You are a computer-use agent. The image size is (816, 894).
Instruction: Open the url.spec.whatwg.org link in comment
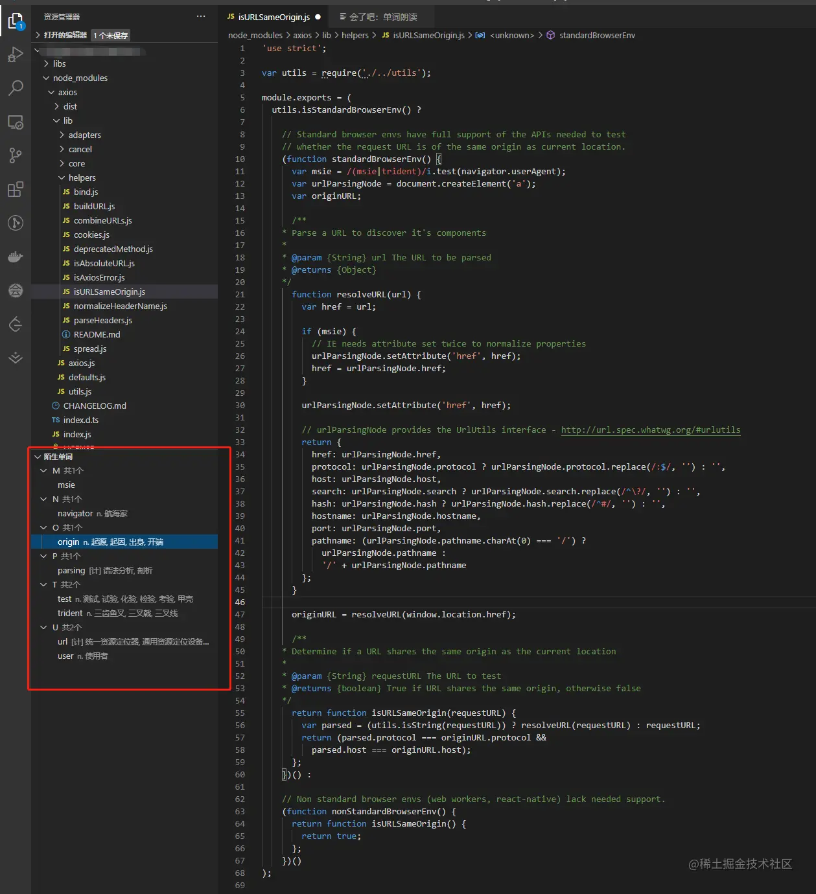pyautogui.click(x=650, y=430)
